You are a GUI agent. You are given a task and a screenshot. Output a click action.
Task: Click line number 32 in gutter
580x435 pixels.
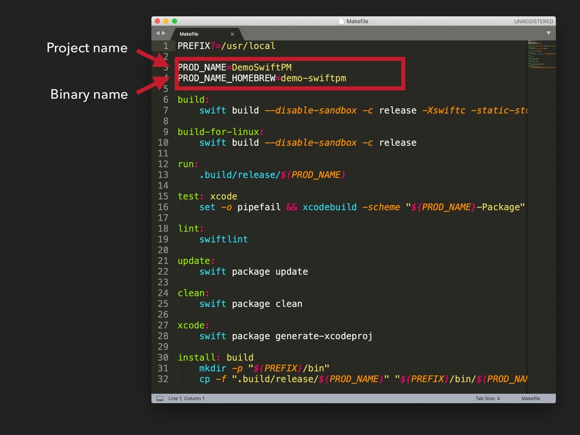pyautogui.click(x=163, y=379)
